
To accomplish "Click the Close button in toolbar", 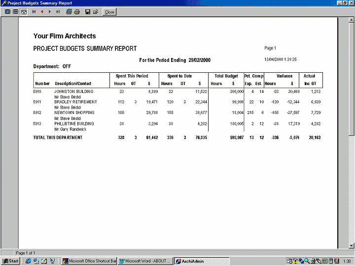I will (109, 12).
